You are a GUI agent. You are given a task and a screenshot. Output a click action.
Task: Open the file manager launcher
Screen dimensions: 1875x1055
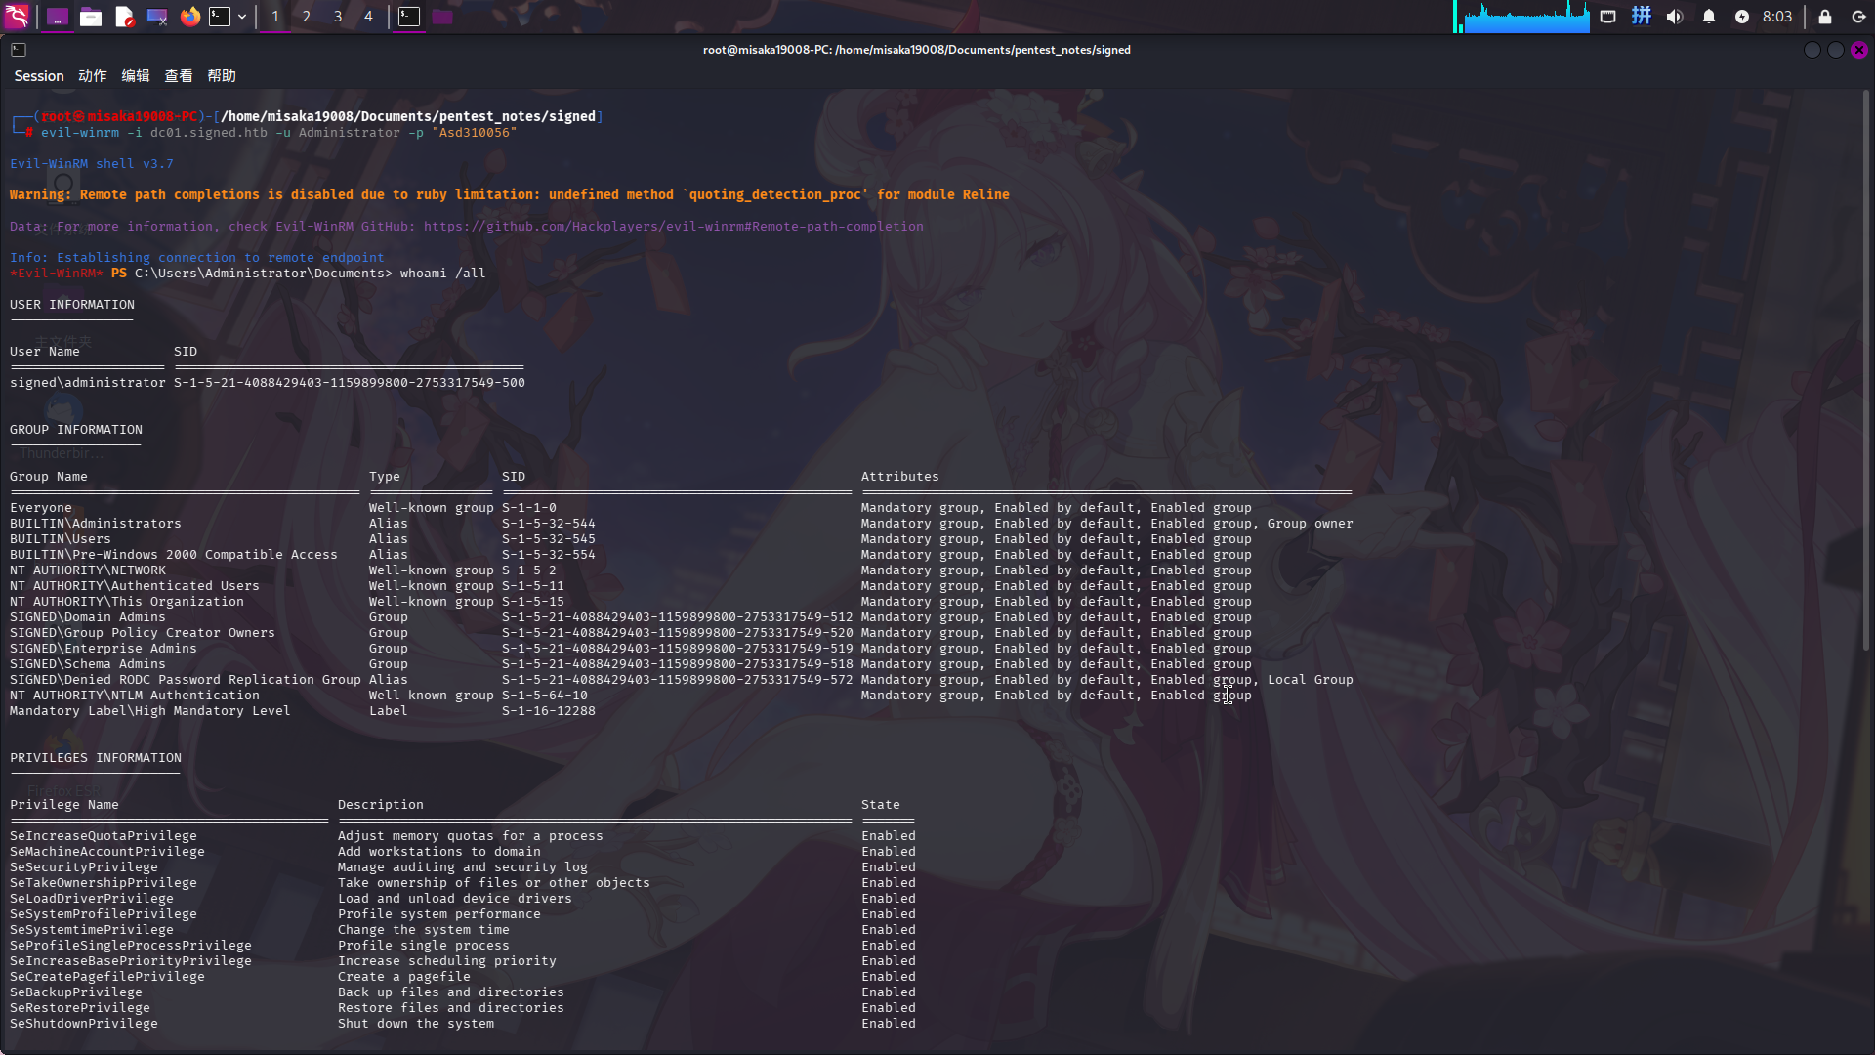pyautogui.click(x=91, y=17)
